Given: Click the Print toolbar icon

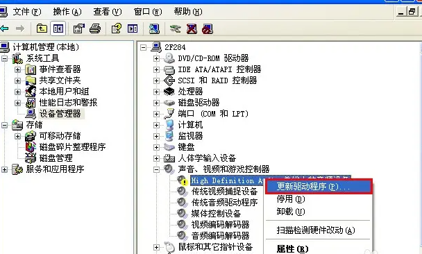Looking at the screenshot, I should tap(95, 28).
